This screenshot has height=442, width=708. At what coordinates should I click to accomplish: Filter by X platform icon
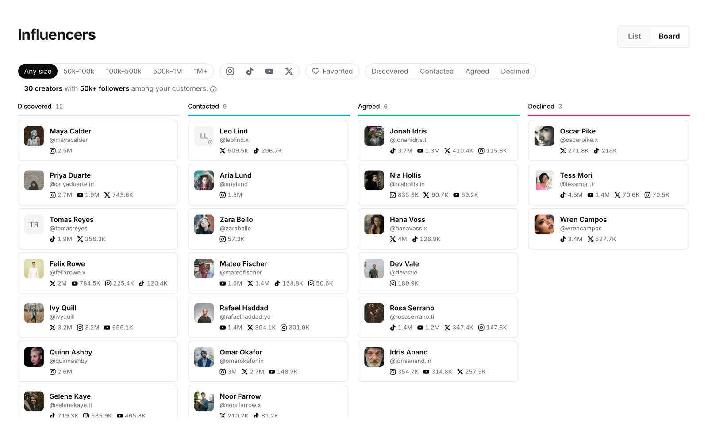click(x=289, y=71)
